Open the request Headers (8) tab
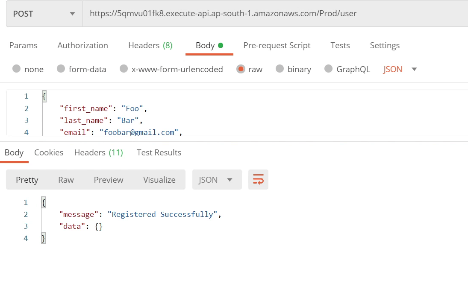 click(x=150, y=45)
